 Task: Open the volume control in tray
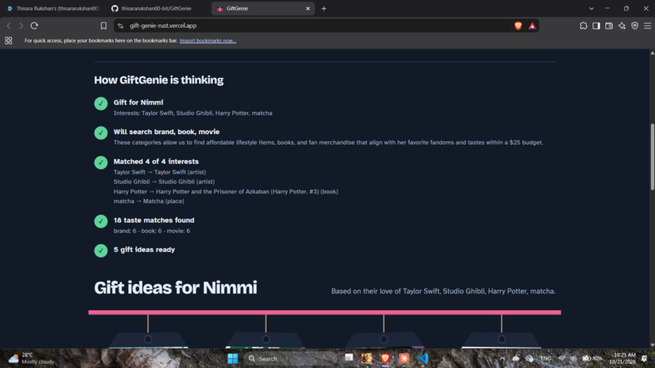point(574,358)
